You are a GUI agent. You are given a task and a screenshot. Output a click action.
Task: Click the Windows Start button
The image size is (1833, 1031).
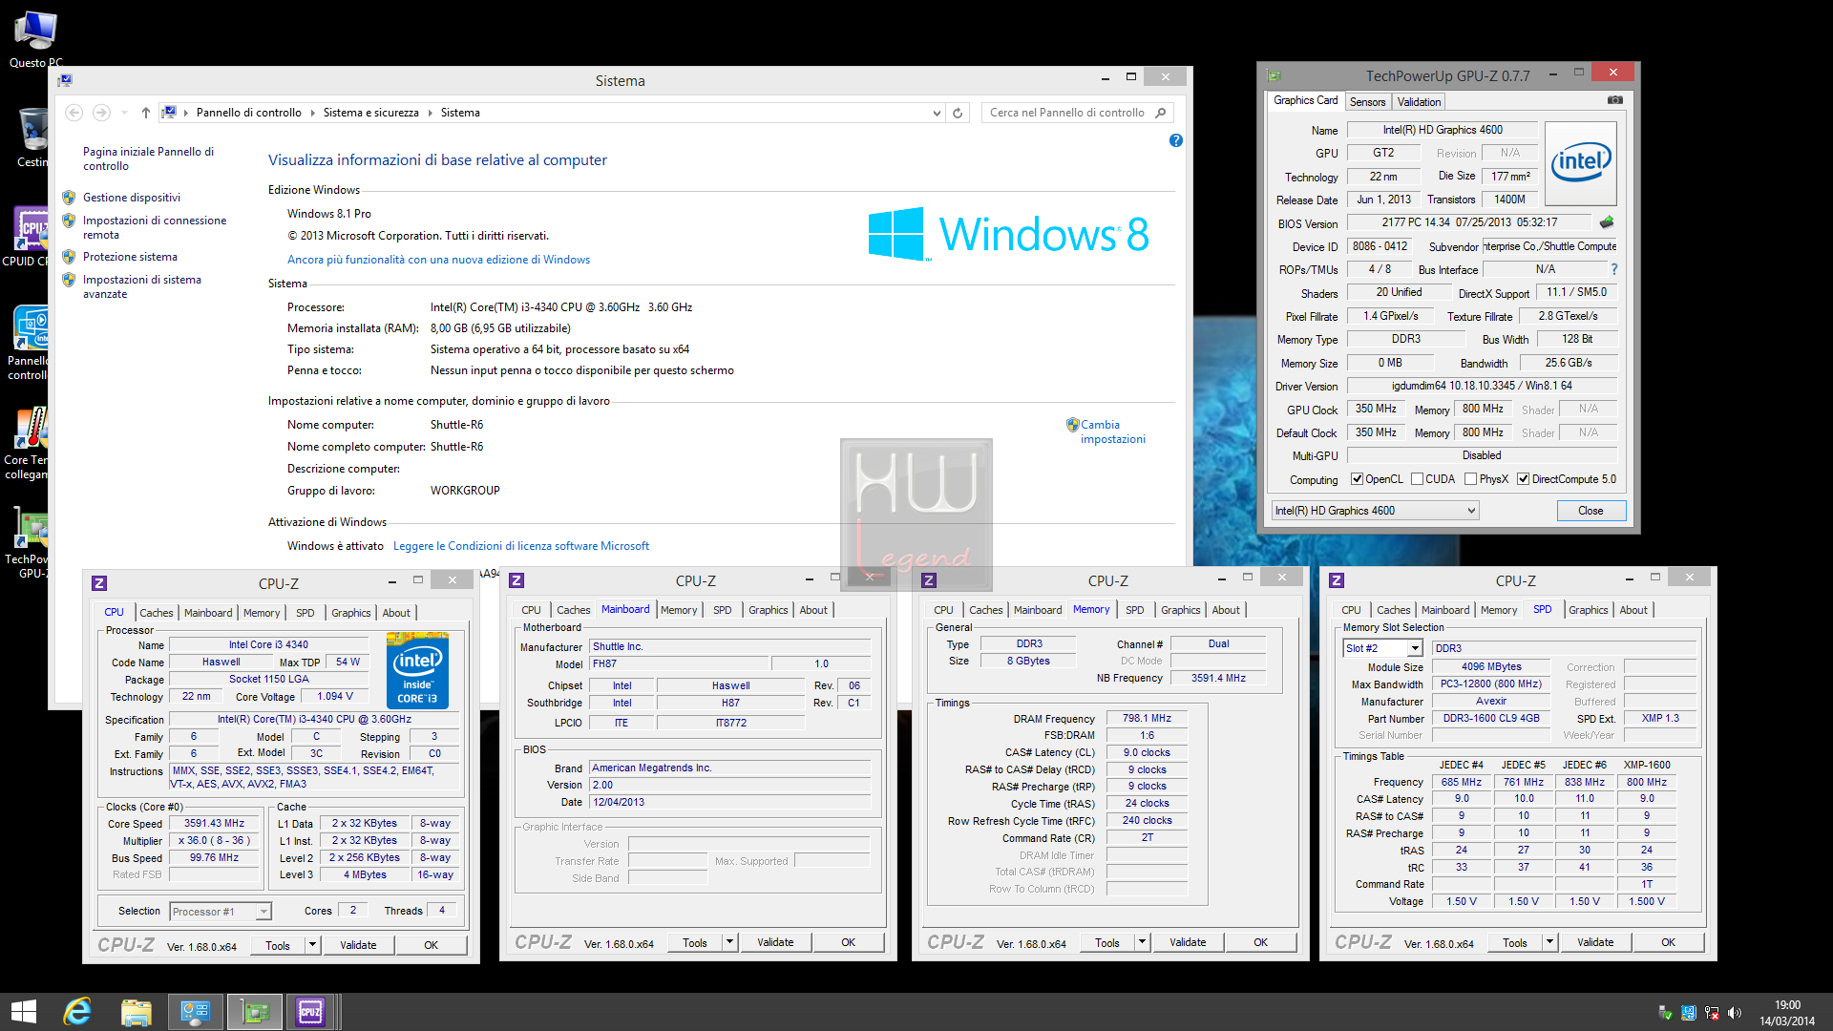coord(23,1012)
